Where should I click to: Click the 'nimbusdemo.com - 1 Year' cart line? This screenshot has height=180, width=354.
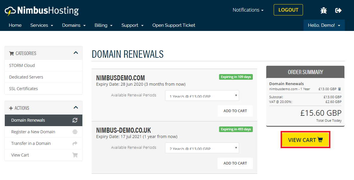[x=290, y=89]
